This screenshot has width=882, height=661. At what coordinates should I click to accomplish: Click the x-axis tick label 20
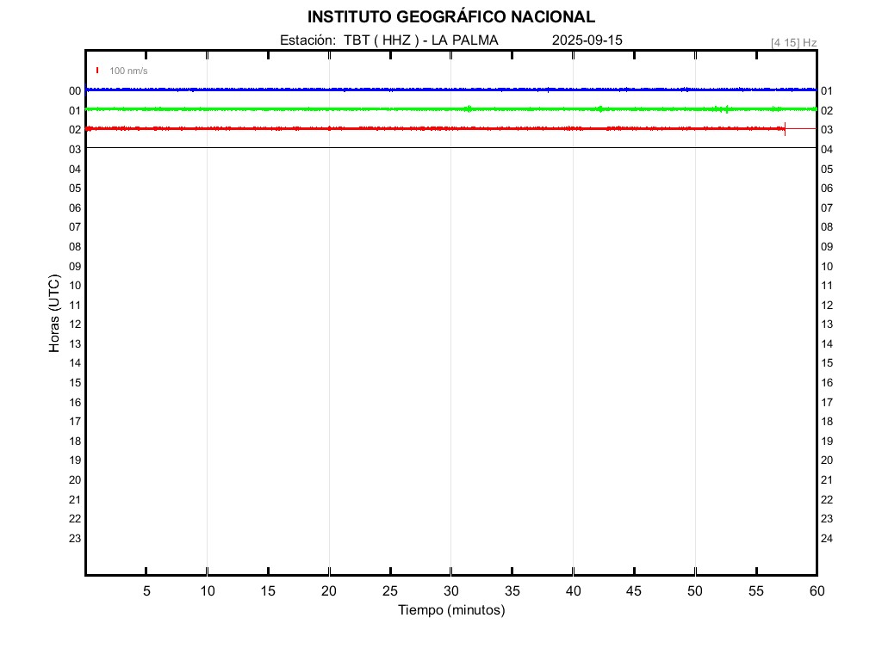tap(329, 590)
